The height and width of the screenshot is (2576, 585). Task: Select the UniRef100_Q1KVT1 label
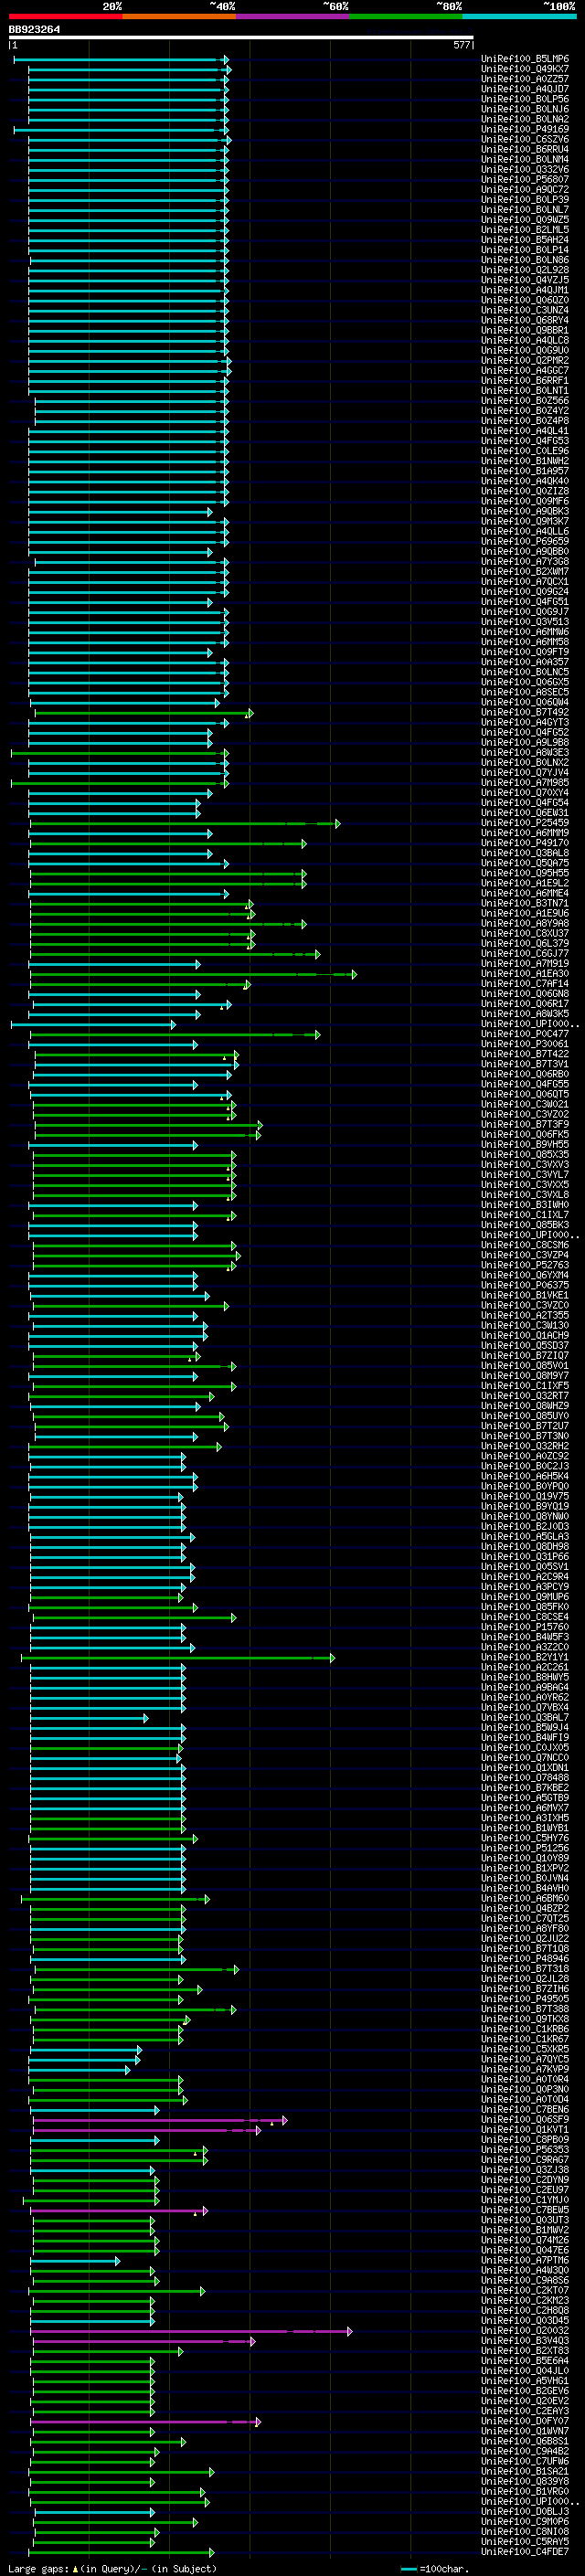tap(525, 2130)
